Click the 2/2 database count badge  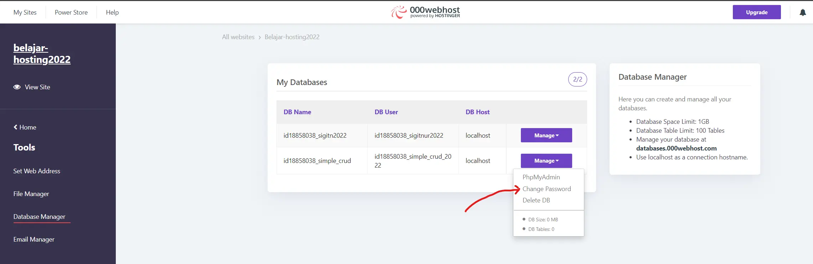click(x=578, y=79)
